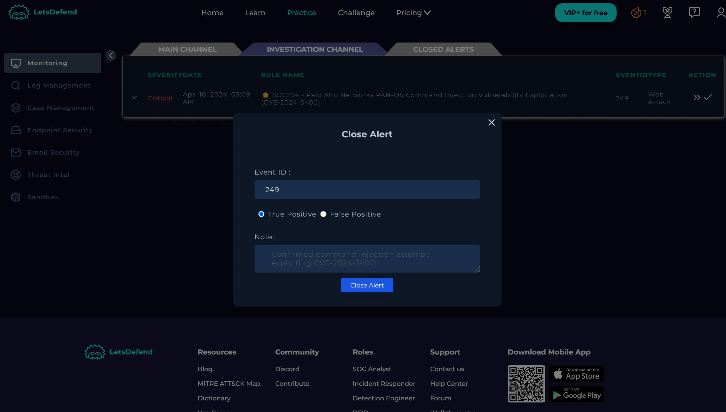The image size is (726, 412).
Task: Open the Sandbox sidebar item
Action: point(43,197)
